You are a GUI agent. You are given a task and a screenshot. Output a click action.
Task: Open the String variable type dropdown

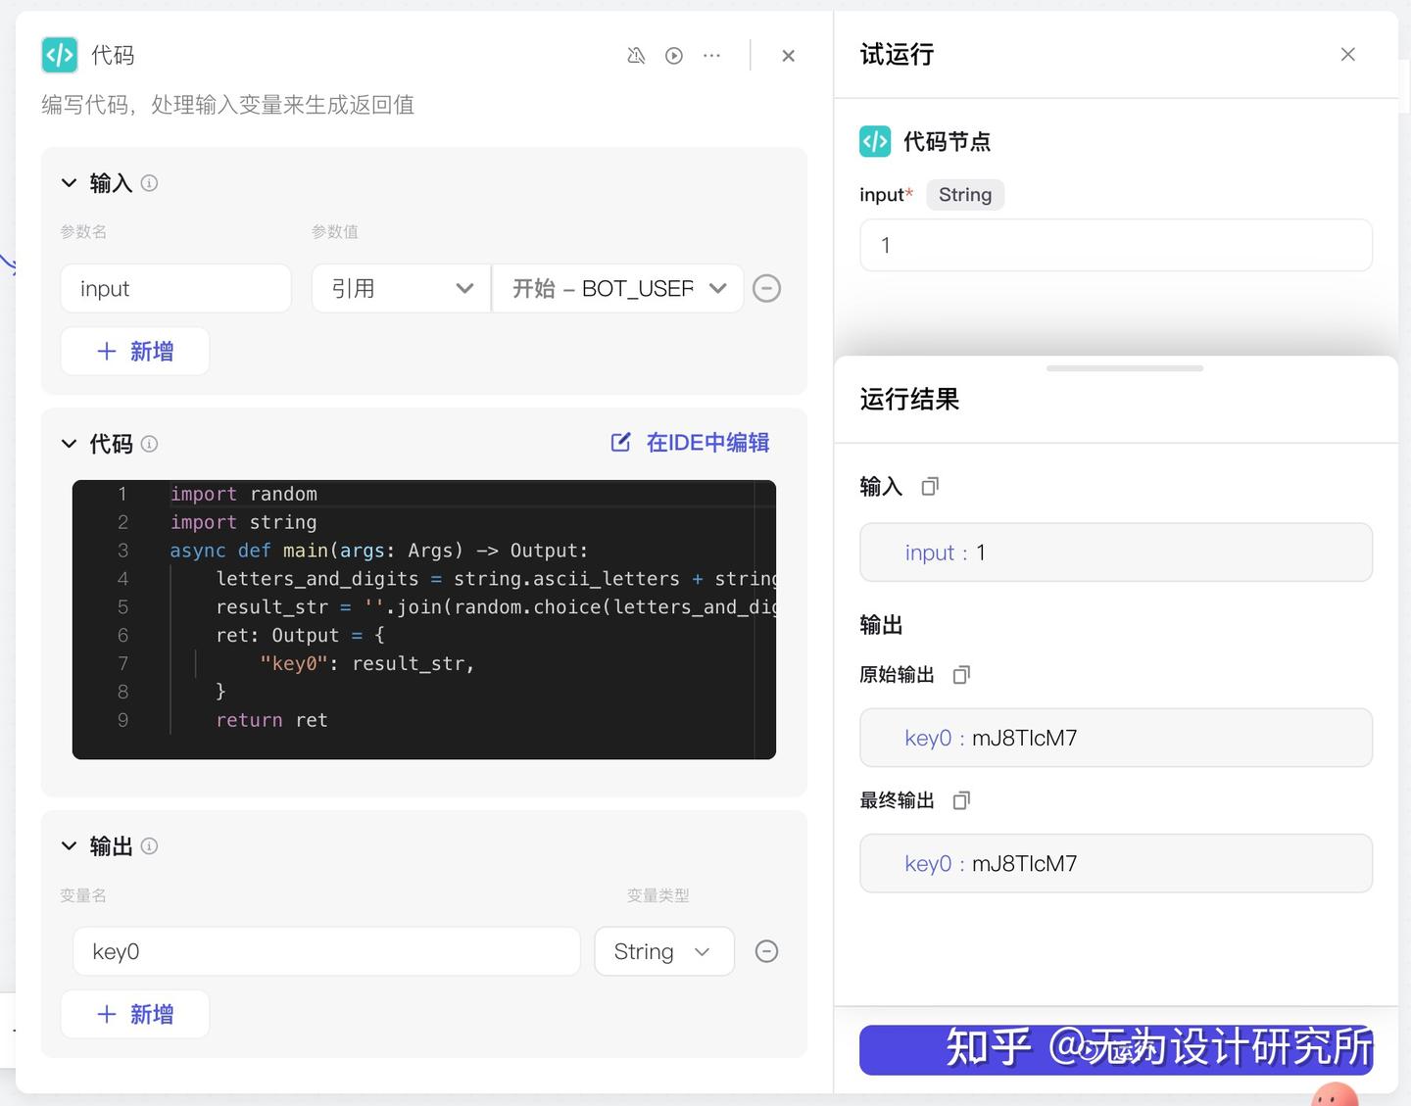(x=664, y=951)
